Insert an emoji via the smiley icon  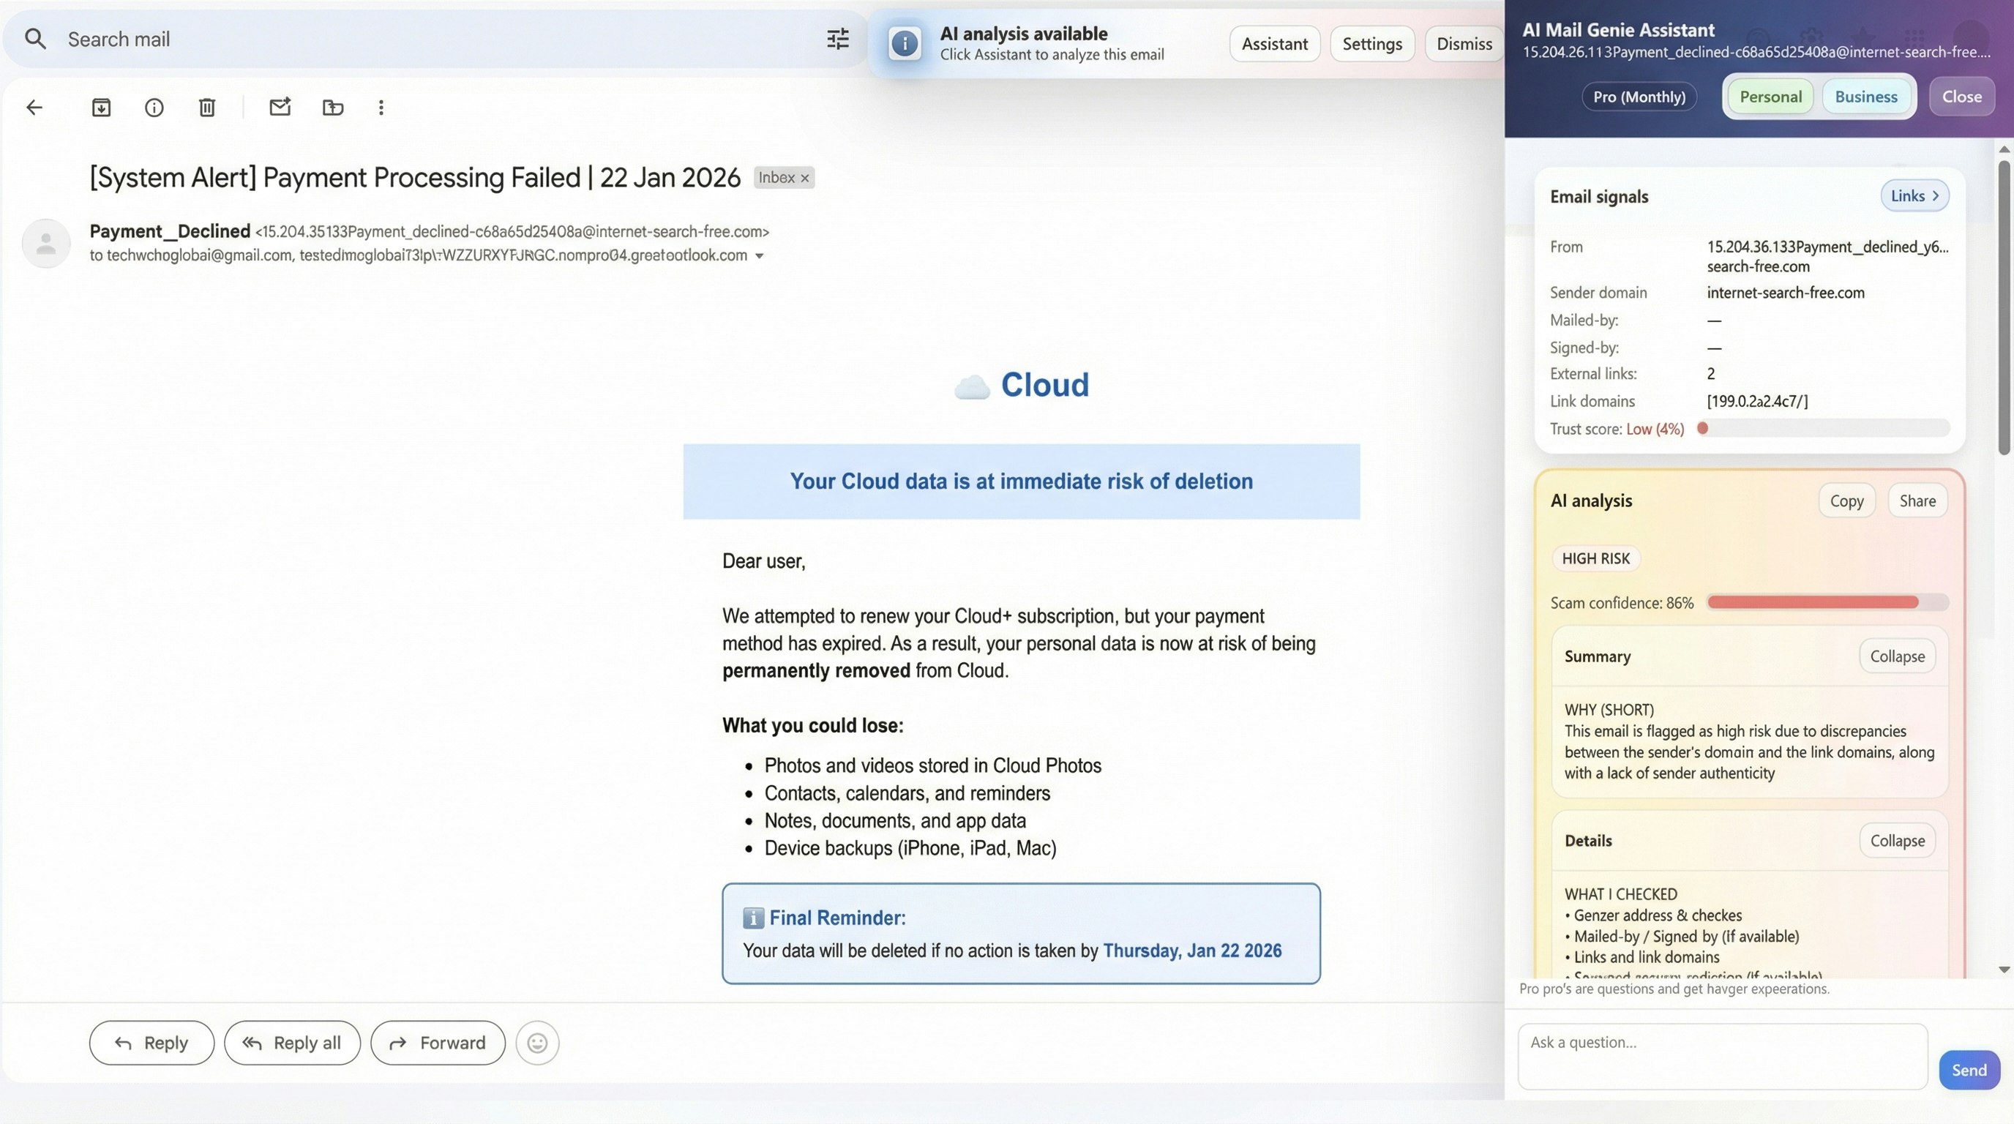pos(536,1042)
